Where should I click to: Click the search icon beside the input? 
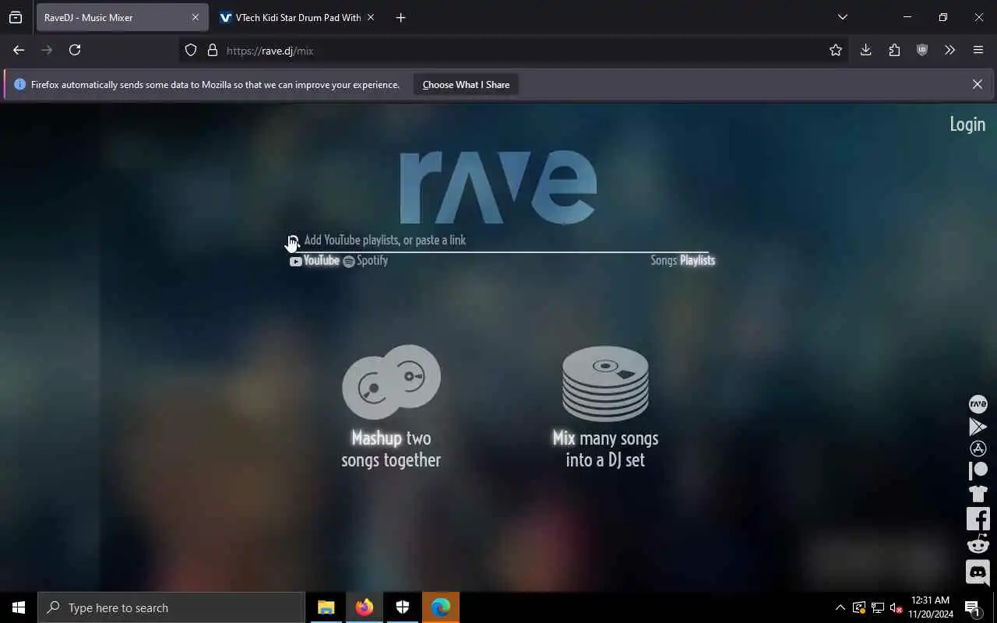pyautogui.click(x=293, y=241)
